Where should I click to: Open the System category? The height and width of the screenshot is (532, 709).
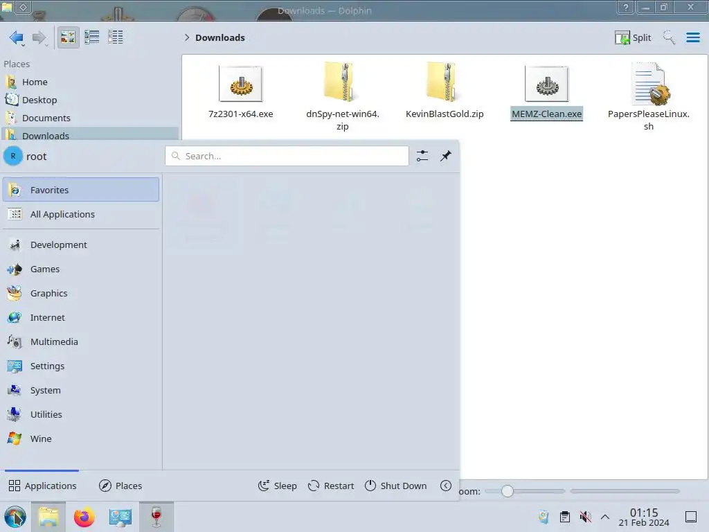81,390
